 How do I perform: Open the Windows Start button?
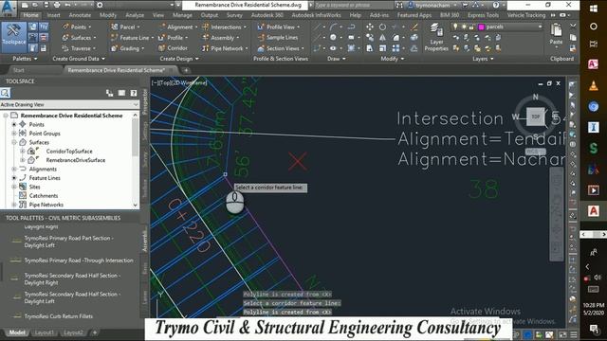pyautogui.click(x=593, y=9)
